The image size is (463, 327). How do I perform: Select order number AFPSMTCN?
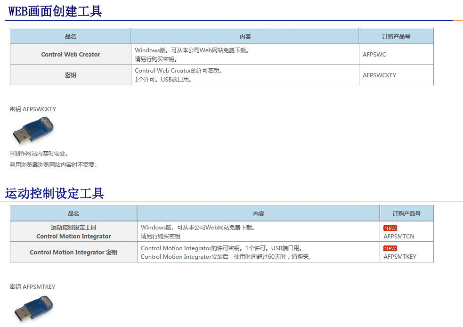click(x=398, y=237)
